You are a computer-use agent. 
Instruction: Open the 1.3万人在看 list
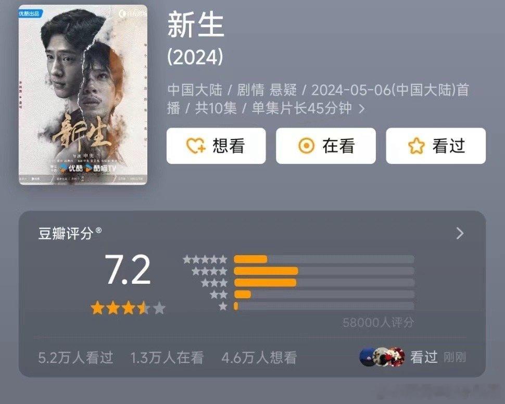pos(167,358)
